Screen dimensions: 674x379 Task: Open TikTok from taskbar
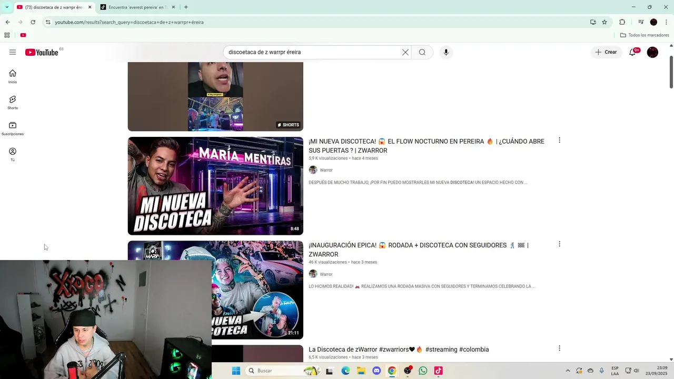[x=438, y=371]
